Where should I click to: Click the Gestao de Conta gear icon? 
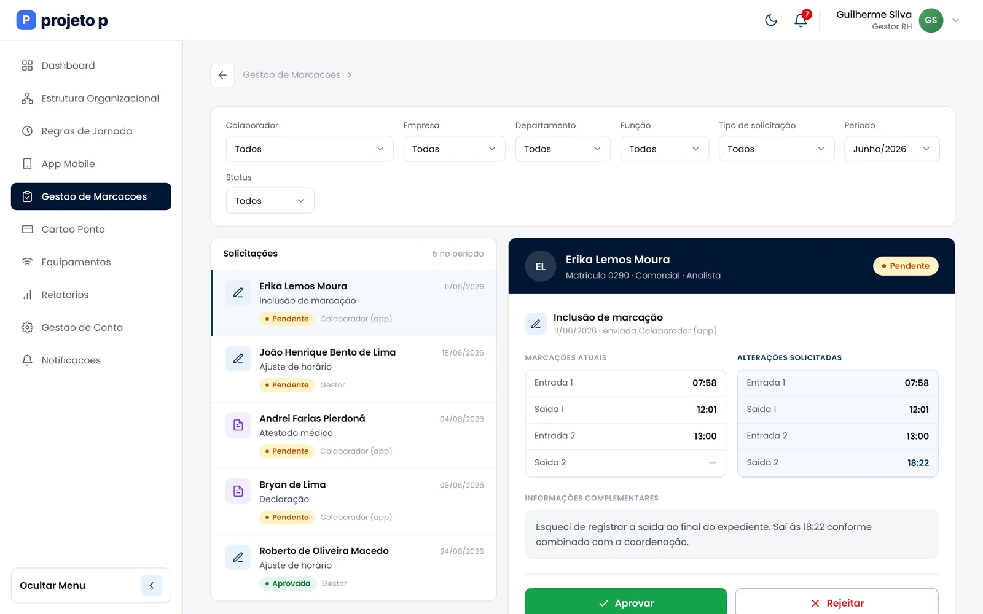[27, 327]
